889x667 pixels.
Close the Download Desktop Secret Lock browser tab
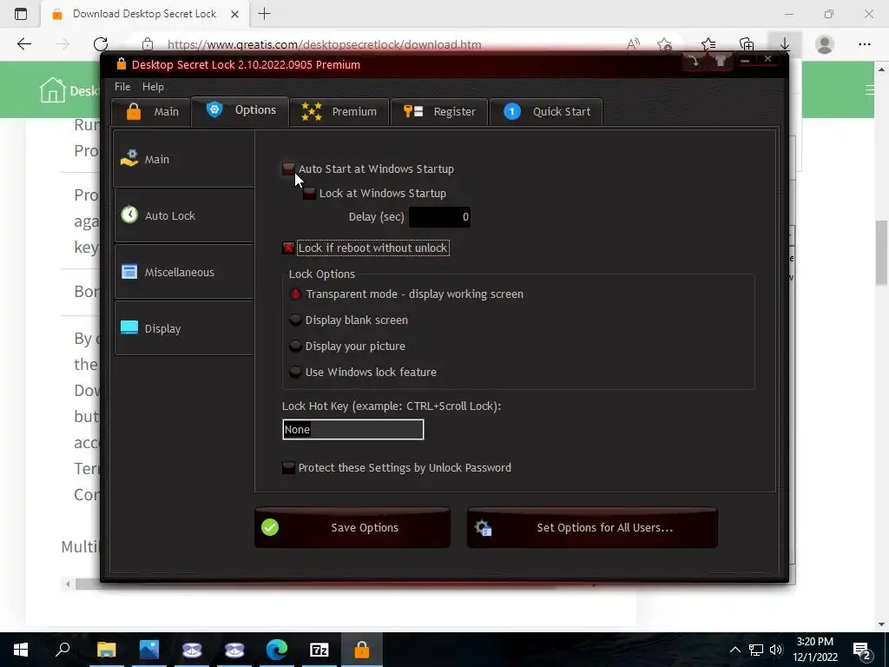[234, 14]
